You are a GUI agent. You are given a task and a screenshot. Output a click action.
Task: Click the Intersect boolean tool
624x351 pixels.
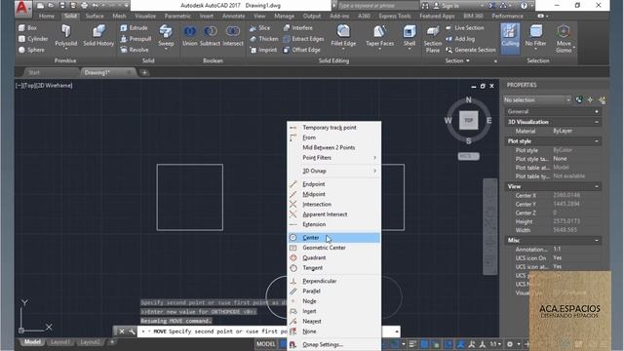click(x=233, y=36)
